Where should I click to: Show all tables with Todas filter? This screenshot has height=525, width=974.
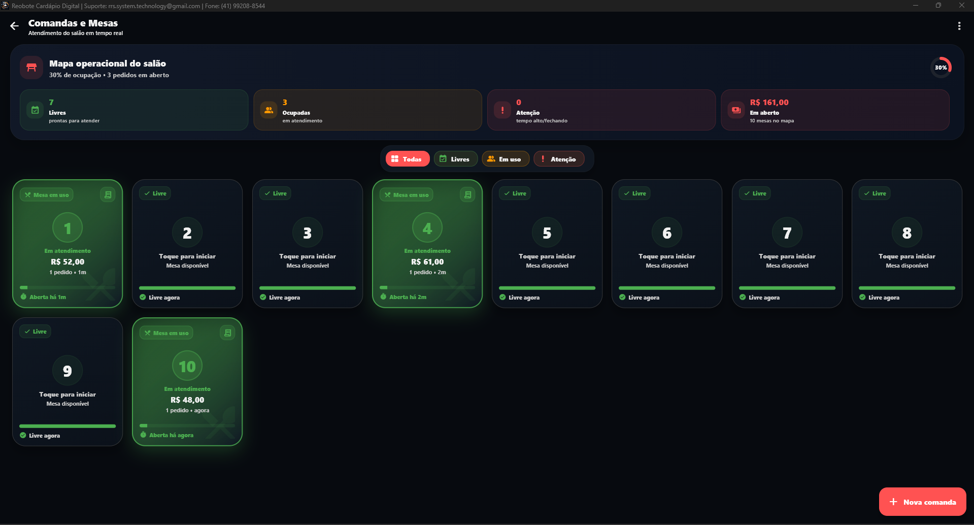point(408,159)
